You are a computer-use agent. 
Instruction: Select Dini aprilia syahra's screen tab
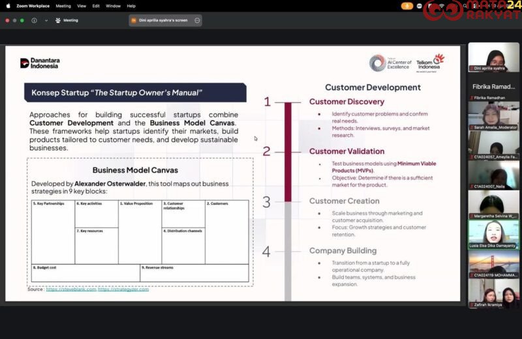160,20
